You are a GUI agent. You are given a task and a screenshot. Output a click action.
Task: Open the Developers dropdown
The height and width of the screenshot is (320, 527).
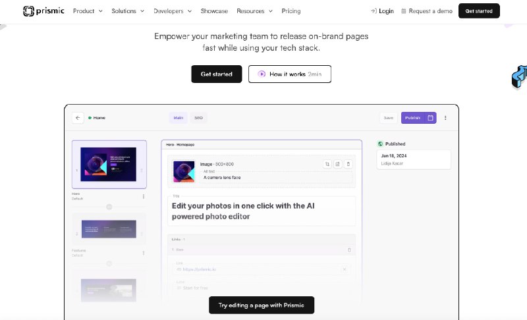point(173,11)
